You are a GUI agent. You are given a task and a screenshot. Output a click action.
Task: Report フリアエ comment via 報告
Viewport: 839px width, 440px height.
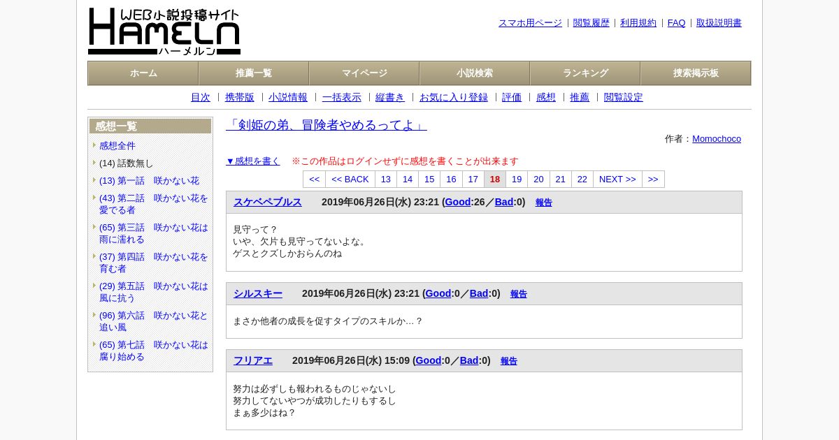(x=509, y=361)
